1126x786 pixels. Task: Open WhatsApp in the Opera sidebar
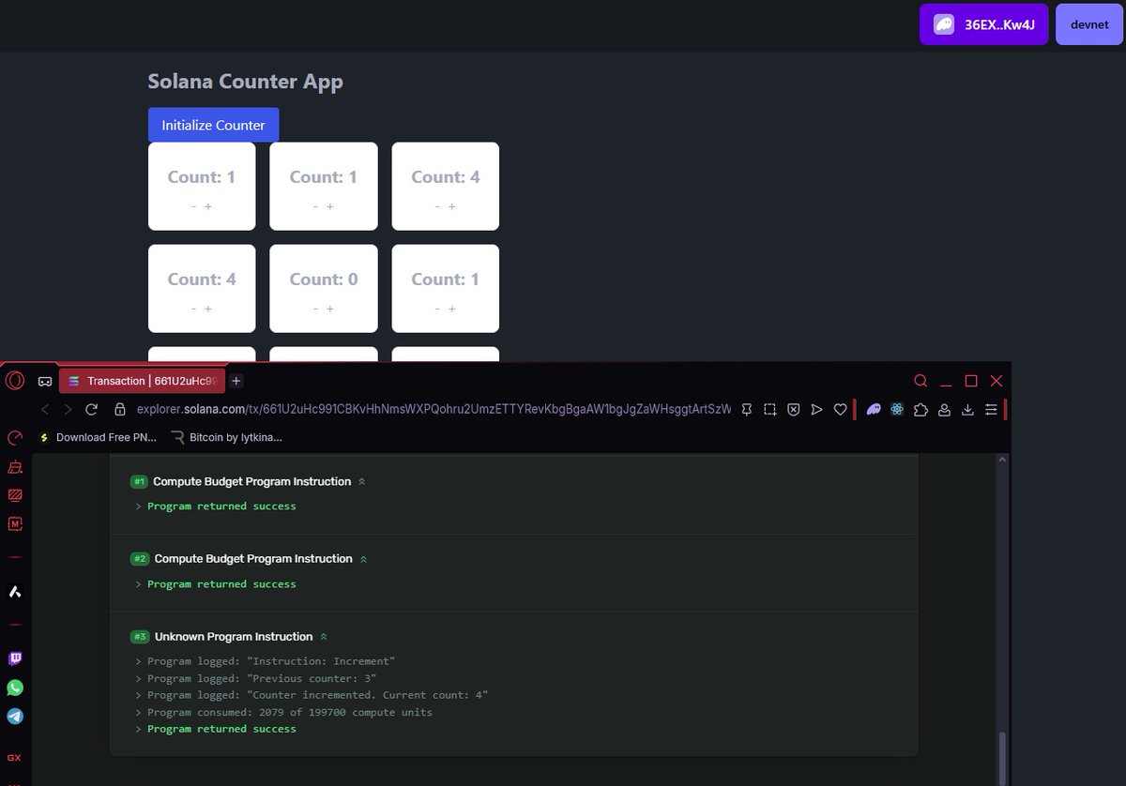click(15, 688)
